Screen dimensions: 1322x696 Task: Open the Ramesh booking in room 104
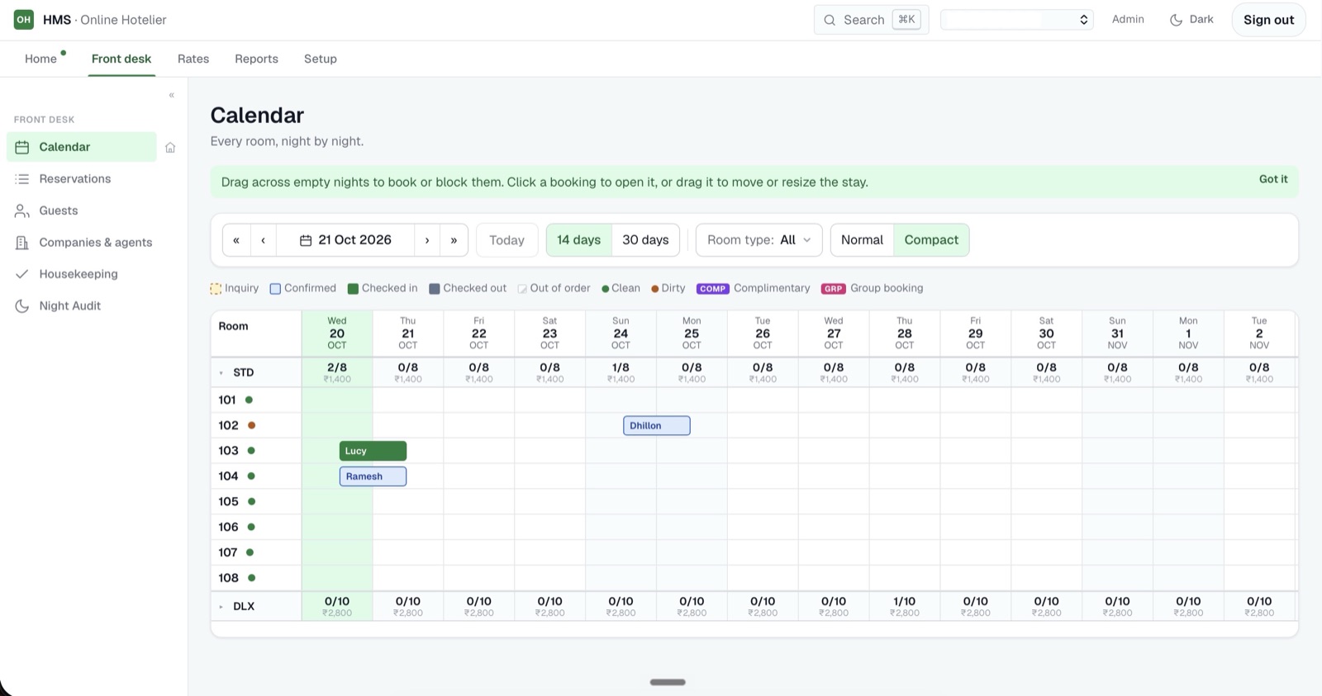[373, 476]
